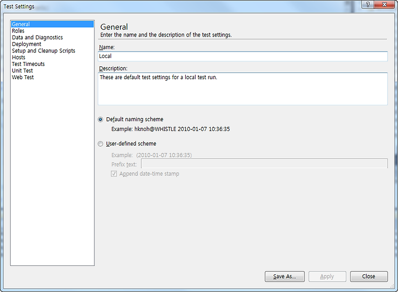
Task: Open the Roles settings page
Action: point(18,31)
